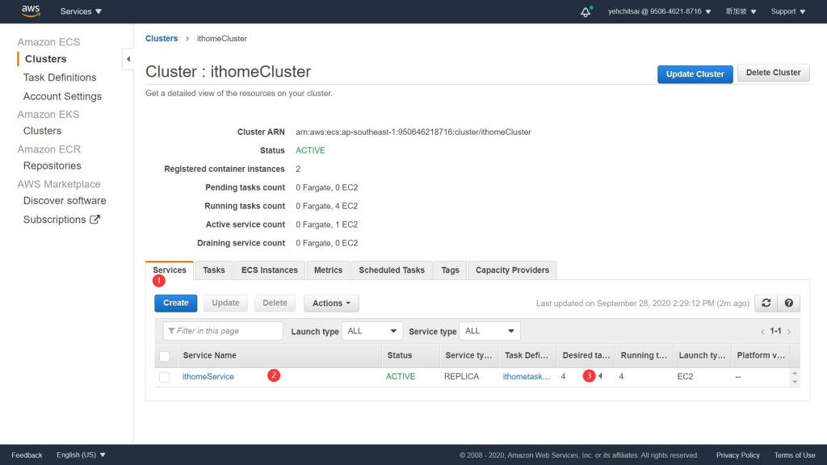The image size is (827, 465).
Task: Open the Scheduled Tasks tab
Action: (392, 270)
